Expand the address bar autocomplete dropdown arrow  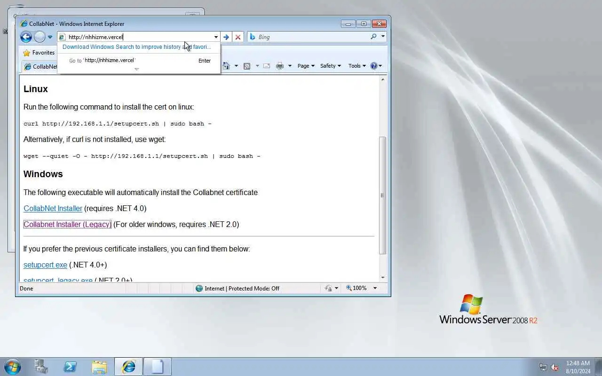coord(216,37)
